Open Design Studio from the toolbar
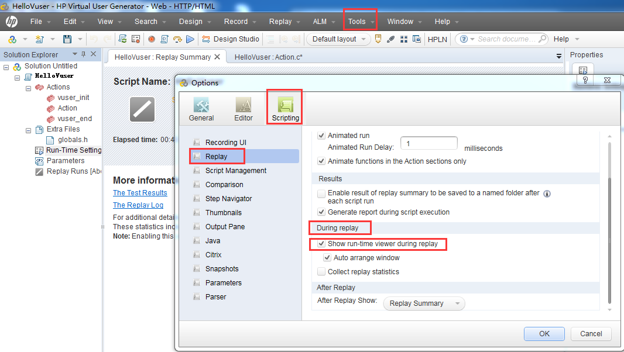624x352 pixels. tap(231, 39)
